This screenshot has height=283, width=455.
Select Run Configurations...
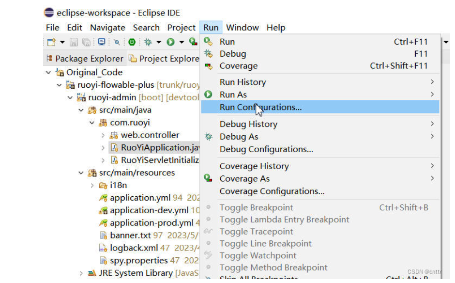point(320,107)
